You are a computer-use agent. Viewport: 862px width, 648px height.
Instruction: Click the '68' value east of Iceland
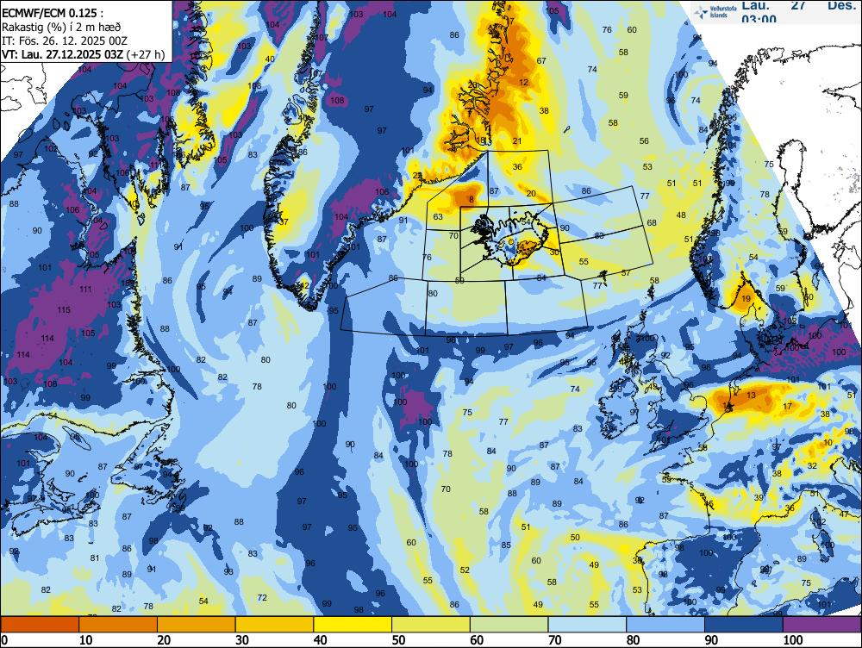652,222
